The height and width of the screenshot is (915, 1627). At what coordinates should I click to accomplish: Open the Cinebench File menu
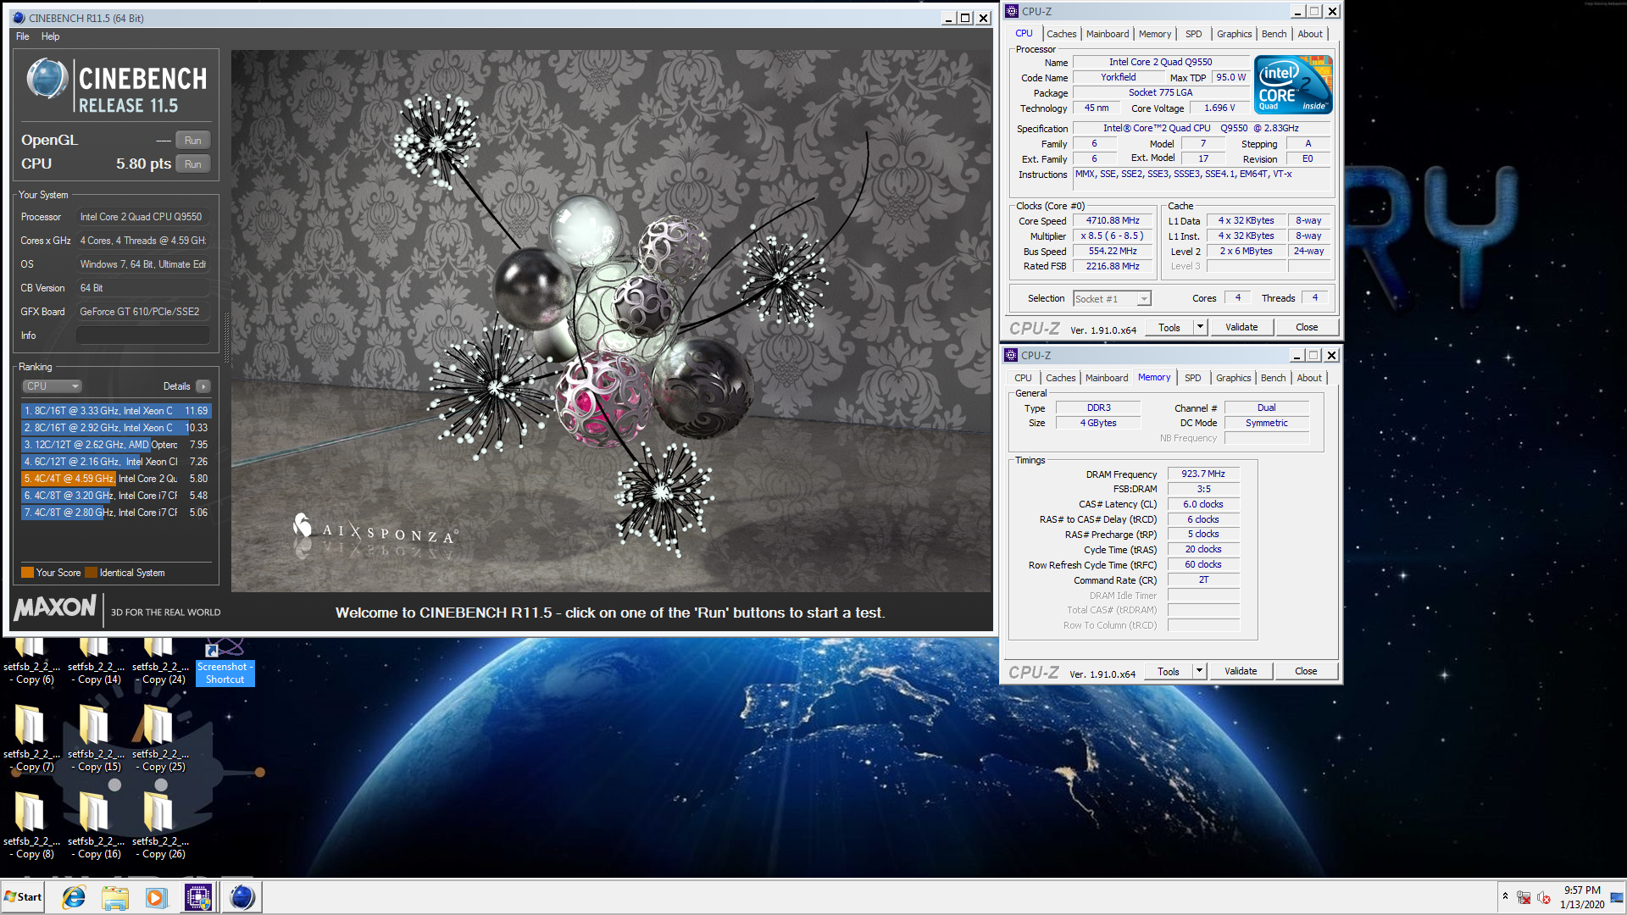tap(23, 36)
